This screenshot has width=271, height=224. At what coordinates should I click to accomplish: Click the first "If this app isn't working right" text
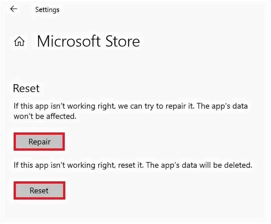click(x=64, y=106)
